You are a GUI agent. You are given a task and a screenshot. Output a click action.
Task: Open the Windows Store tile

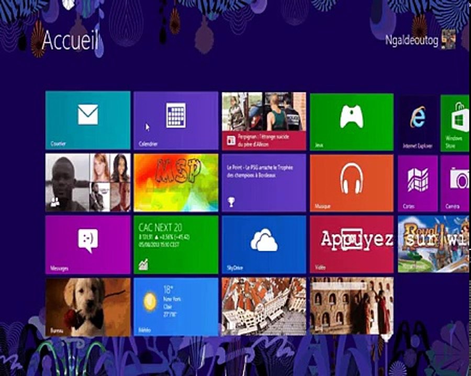pos(455,123)
